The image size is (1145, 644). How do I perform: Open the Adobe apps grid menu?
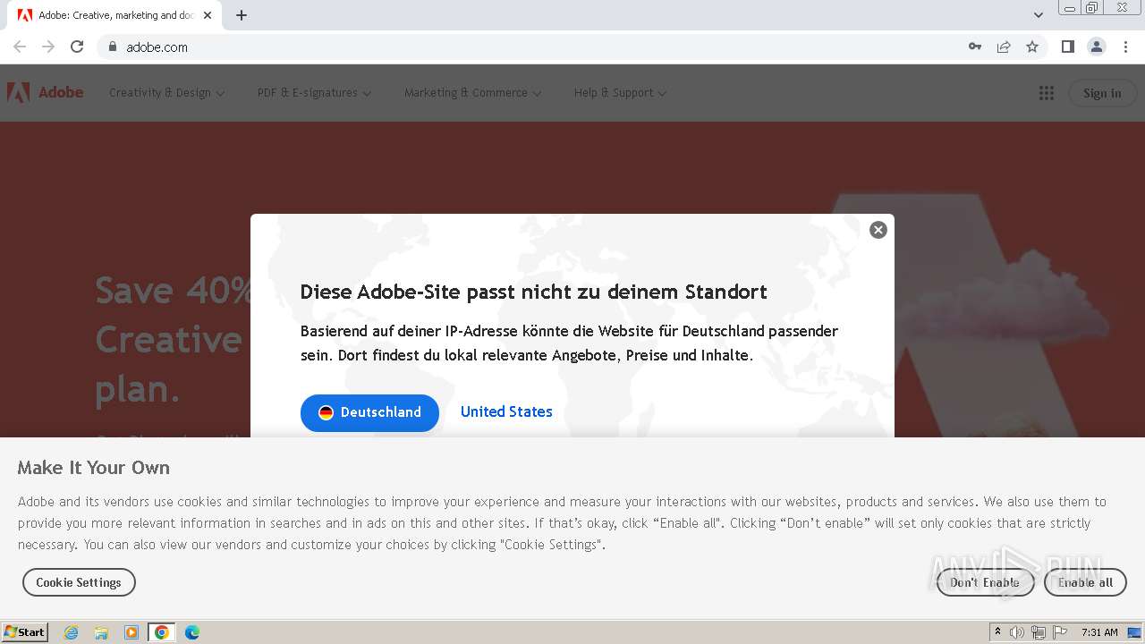1046,93
